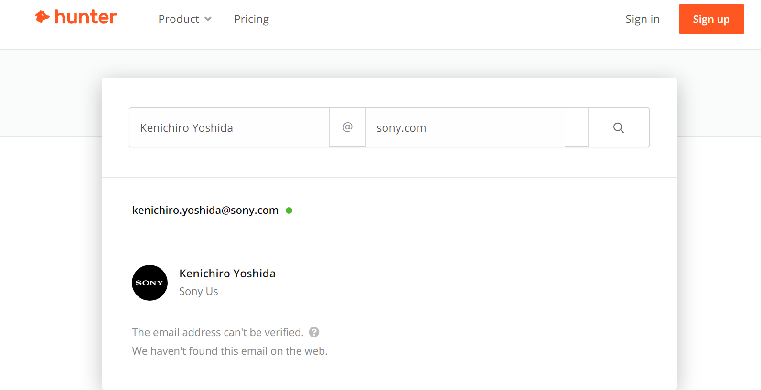Click the question mark help icon
Image resolution: width=761 pixels, height=390 pixels.
point(314,332)
